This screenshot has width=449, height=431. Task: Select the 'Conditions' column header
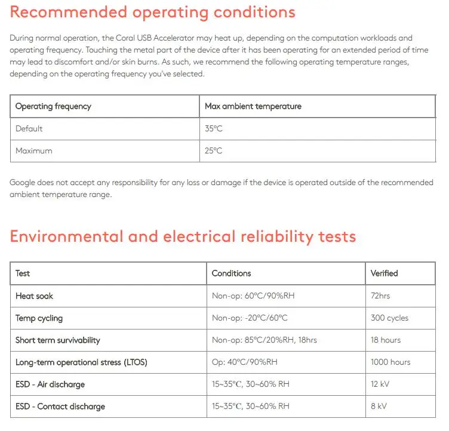coord(232,273)
